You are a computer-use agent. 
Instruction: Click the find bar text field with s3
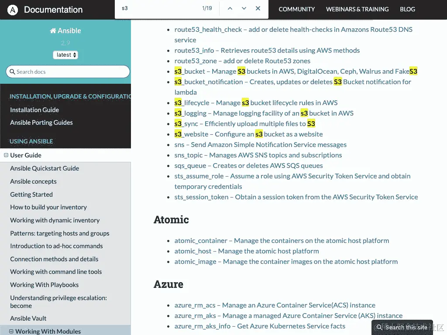pyautogui.click(x=160, y=8)
